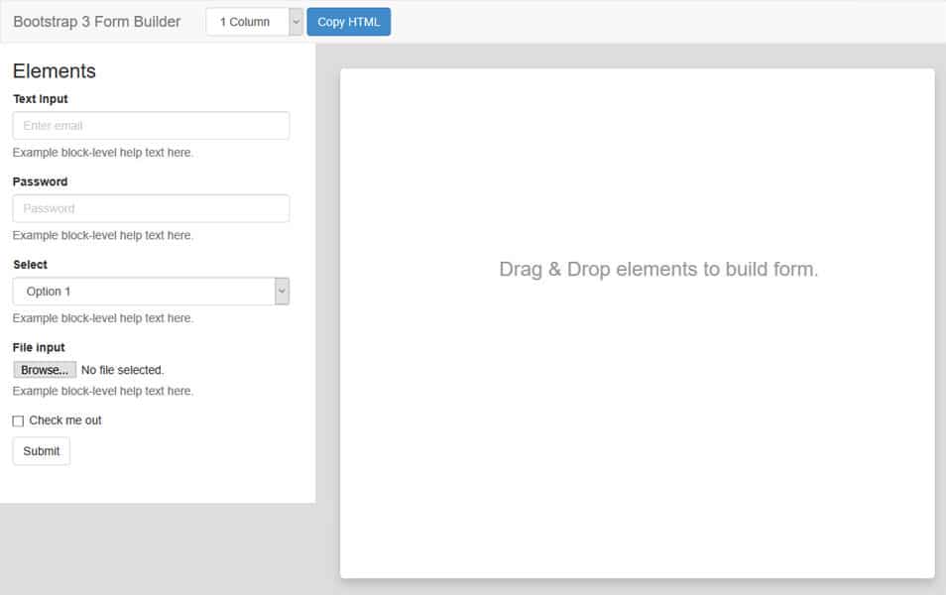Click the Password field label
The image size is (946, 595).
click(x=41, y=182)
